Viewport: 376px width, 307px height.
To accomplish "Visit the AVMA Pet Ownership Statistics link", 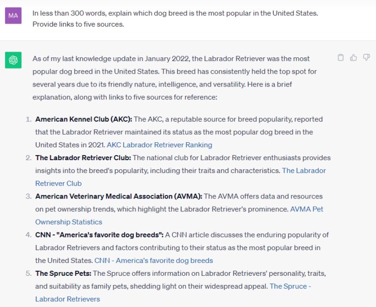I will 307,209.
